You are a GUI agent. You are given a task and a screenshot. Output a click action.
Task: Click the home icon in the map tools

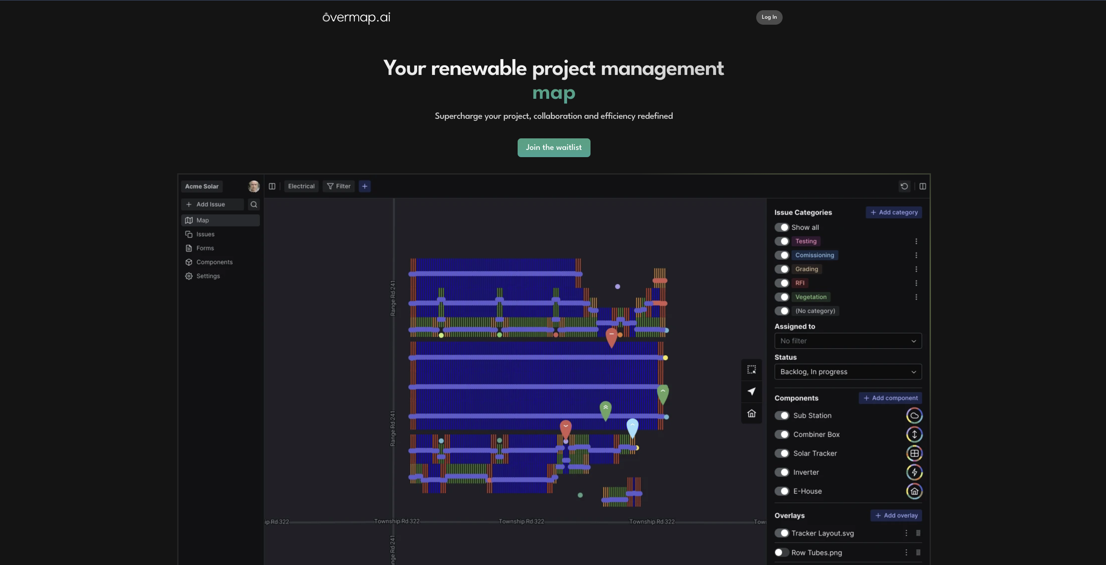[x=752, y=413]
